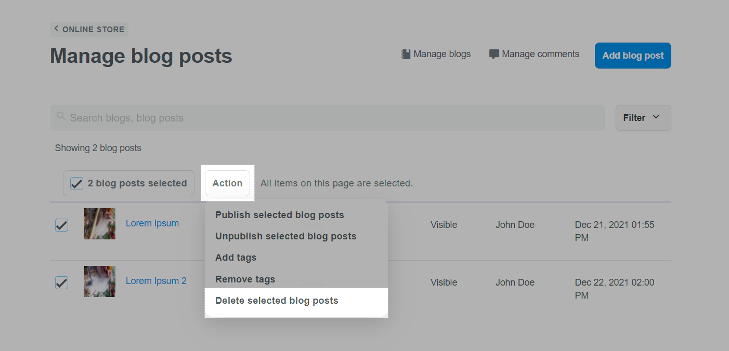The image size is (729, 351).
Task: Open the Action dropdown button
Action: [x=227, y=183]
